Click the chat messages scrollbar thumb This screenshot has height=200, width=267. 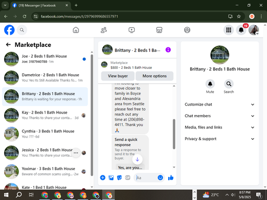pos(174,134)
